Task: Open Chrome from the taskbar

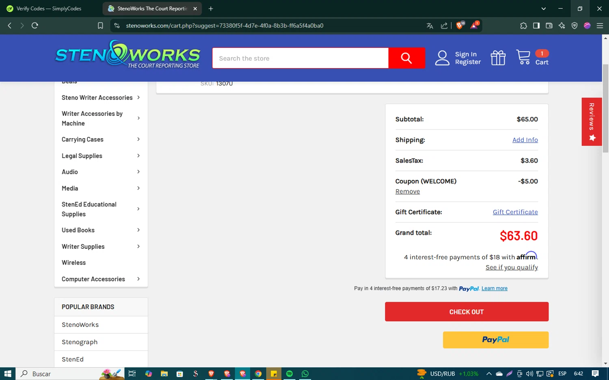Action: 258,374
